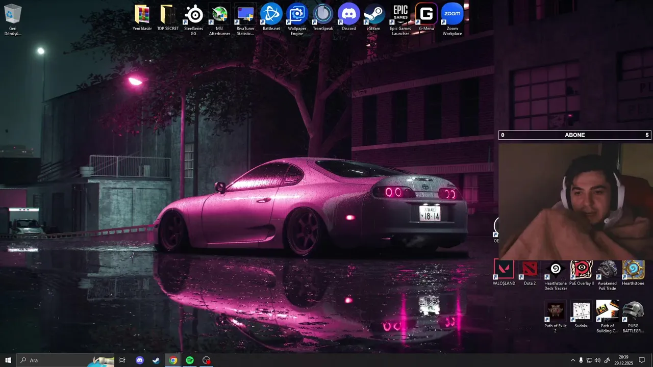Screen dimensions: 653x367
Task: Switch to Spotify in the taskbar
Action: (190, 360)
